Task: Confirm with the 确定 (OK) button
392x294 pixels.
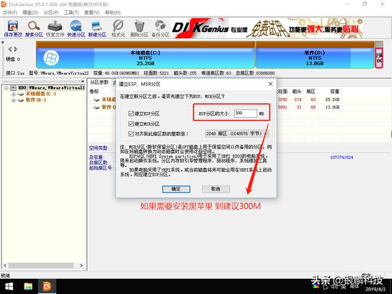Action: click(176, 189)
